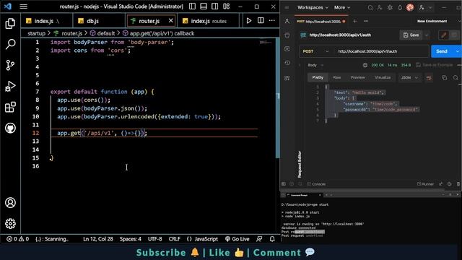Save the Postman request
462x260 pixels.
(x=411, y=35)
